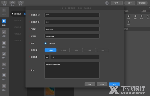
Task: Open the 预览 dropdown in top bar
Action: coord(117,3)
